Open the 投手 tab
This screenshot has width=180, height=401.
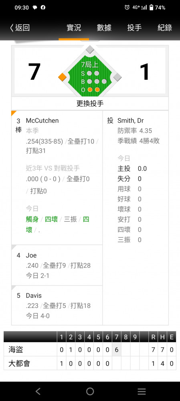[134, 28]
